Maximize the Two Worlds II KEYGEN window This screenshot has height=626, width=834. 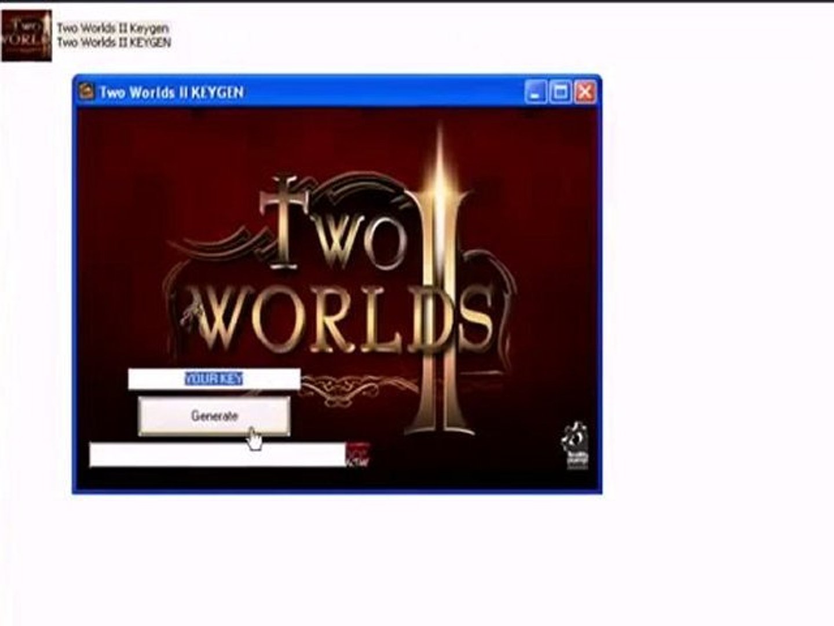(x=561, y=92)
